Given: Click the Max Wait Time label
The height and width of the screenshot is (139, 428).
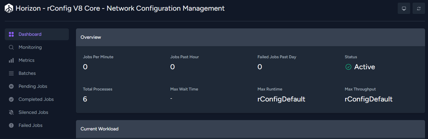Looking at the screenshot, I should pyautogui.click(x=184, y=89).
